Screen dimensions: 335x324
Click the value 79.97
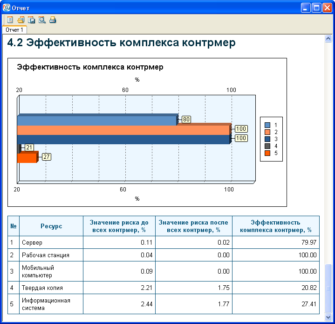(309, 242)
